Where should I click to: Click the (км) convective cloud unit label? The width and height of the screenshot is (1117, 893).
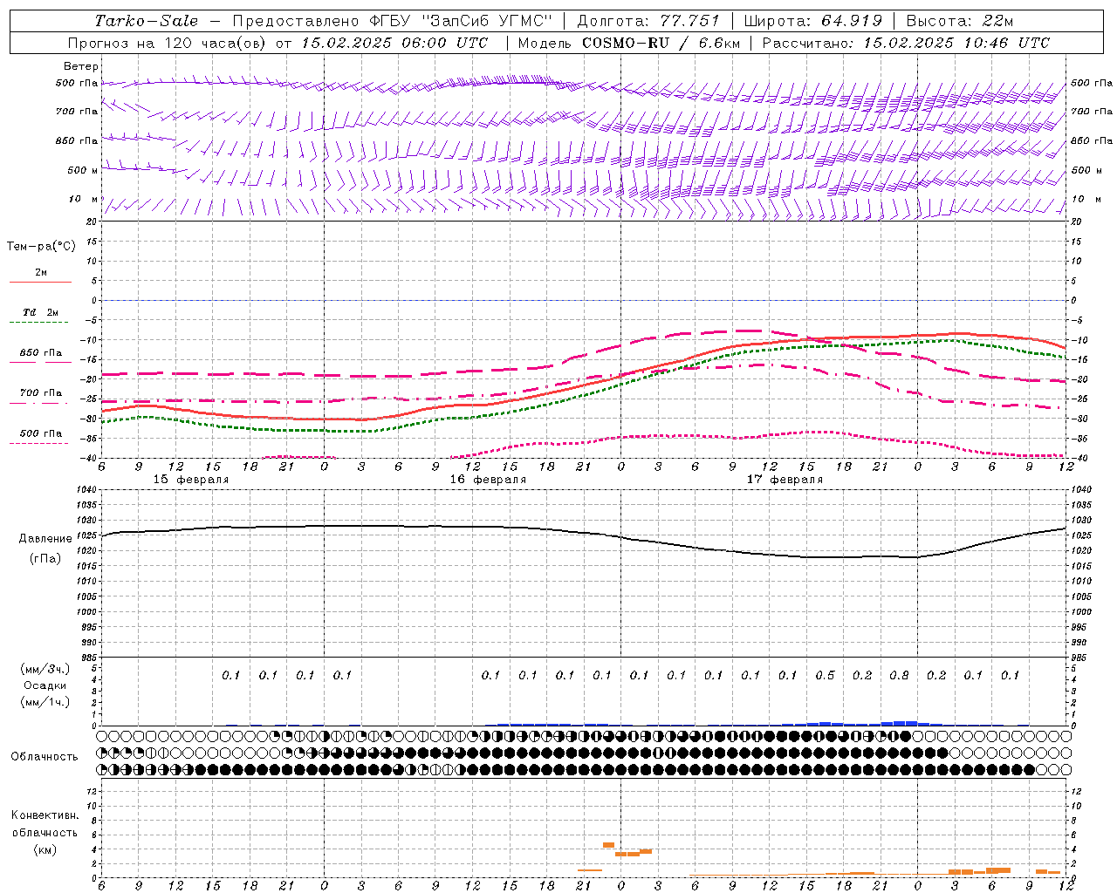click(x=45, y=849)
